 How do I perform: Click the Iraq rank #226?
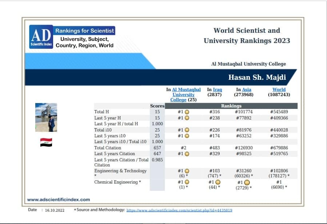point(215,130)
